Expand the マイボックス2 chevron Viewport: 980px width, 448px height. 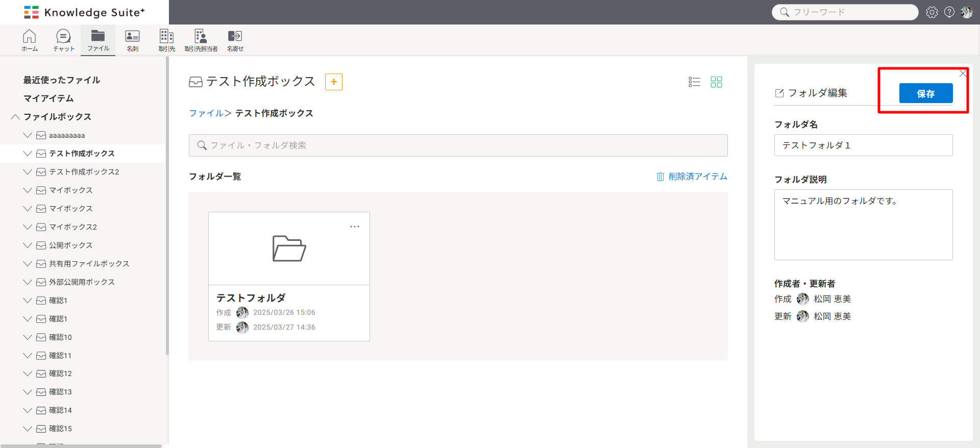tap(28, 227)
